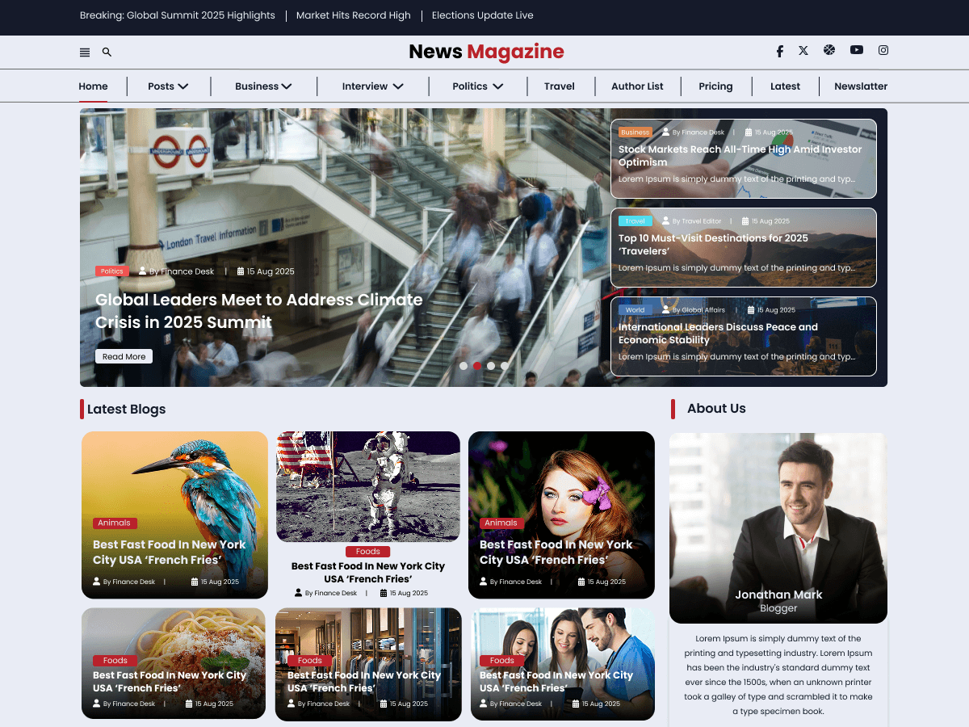The image size is (969, 727).
Task: Click the Read More button
Action: [124, 356]
